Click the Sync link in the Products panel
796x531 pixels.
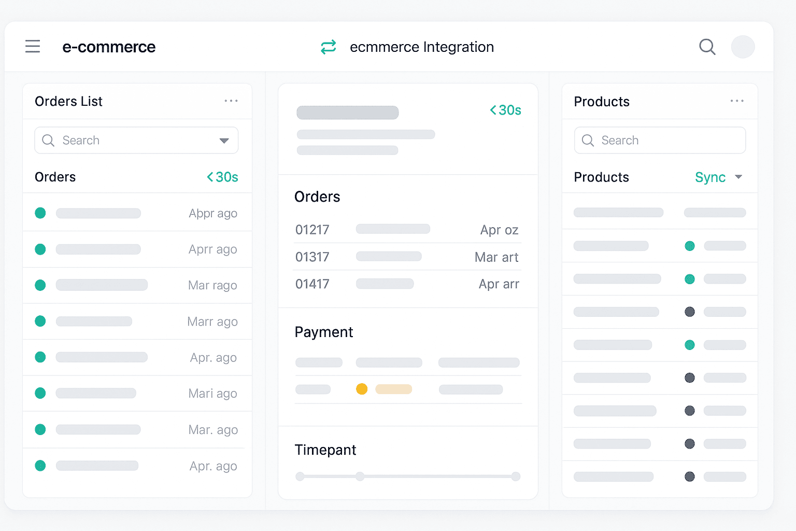point(710,177)
